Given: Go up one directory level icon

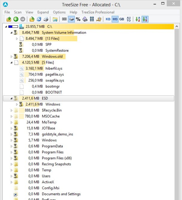Looking at the screenshot, I should pos(9,19).
